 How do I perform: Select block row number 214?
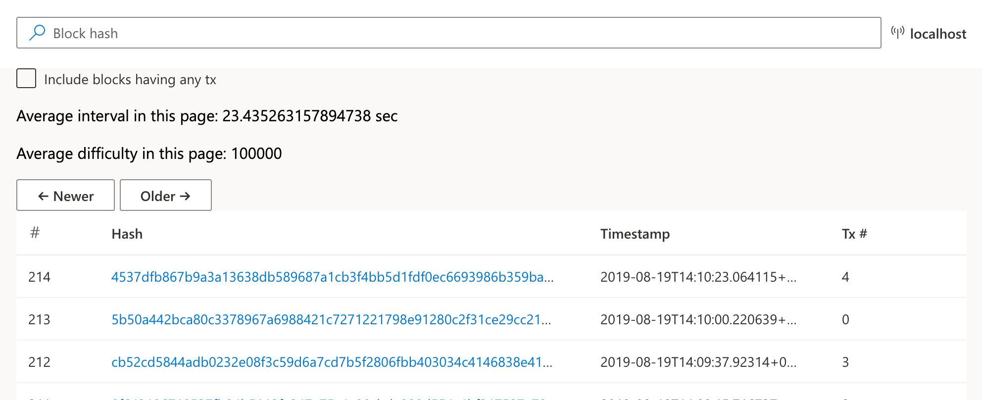tap(491, 277)
